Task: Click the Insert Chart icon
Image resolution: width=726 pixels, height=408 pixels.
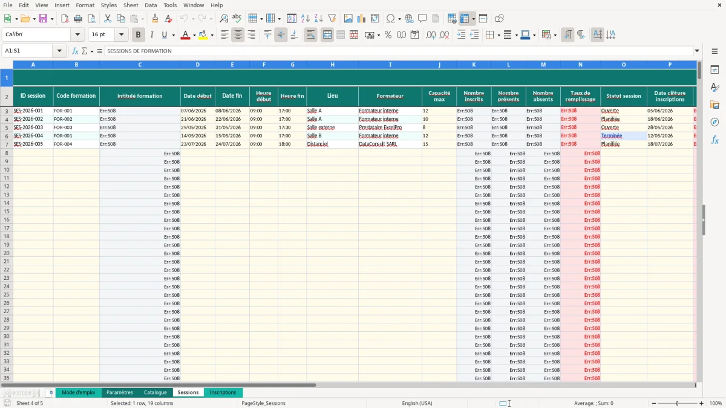Action: click(x=362, y=19)
